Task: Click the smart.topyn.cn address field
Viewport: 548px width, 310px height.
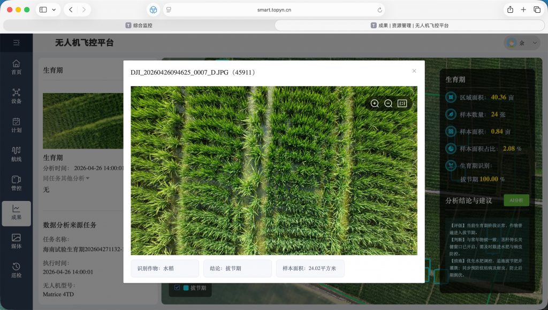Action: pyautogui.click(x=274, y=10)
